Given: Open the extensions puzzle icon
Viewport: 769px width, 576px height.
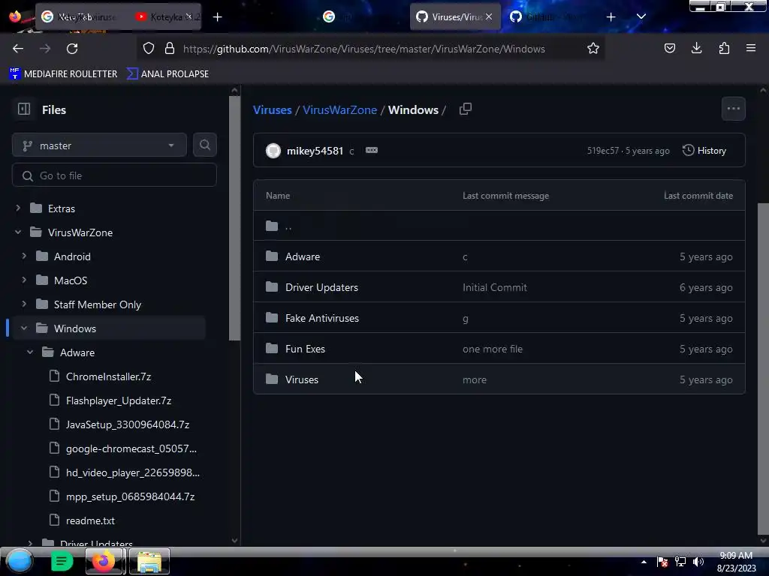Looking at the screenshot, I should point(724,48).
